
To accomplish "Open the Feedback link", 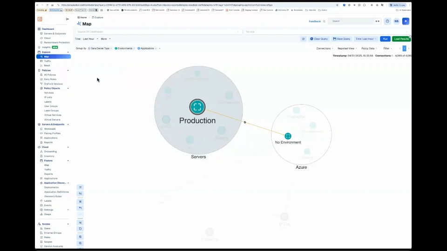I will (x=315, y=21).
